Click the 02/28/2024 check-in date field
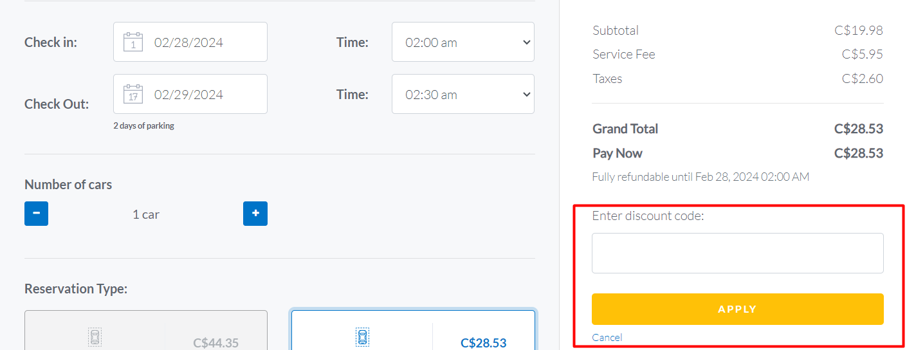 tap(189, 42)
